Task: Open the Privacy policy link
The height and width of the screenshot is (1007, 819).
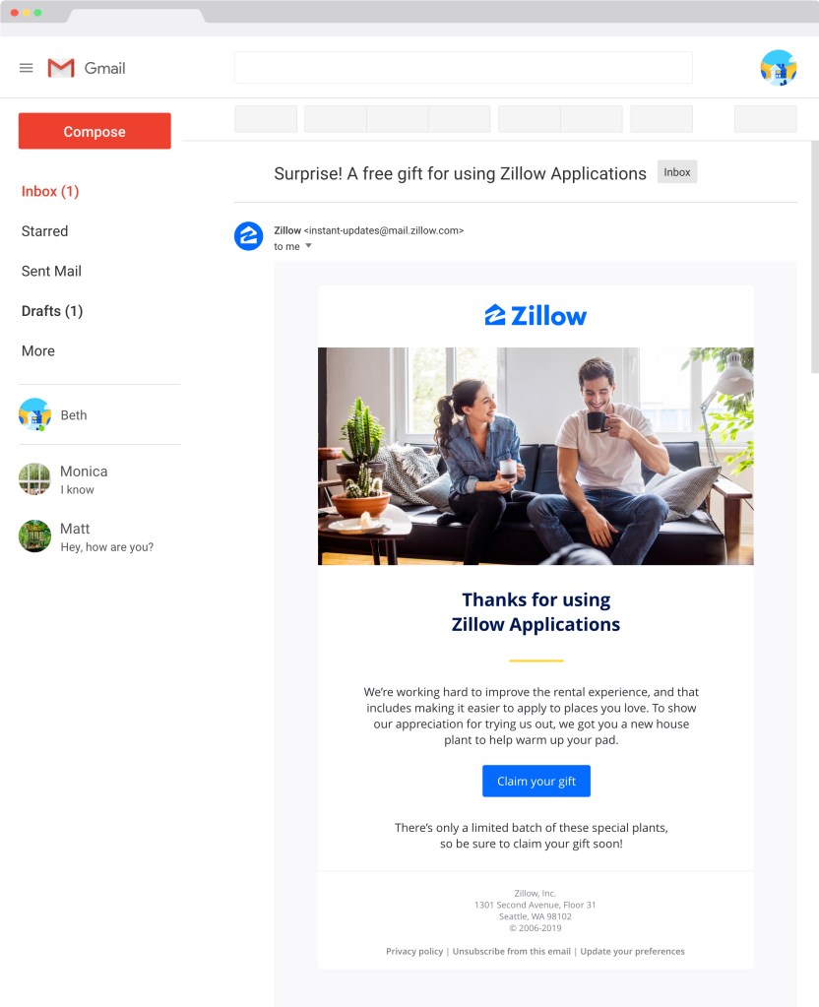Action: [414, 951]
